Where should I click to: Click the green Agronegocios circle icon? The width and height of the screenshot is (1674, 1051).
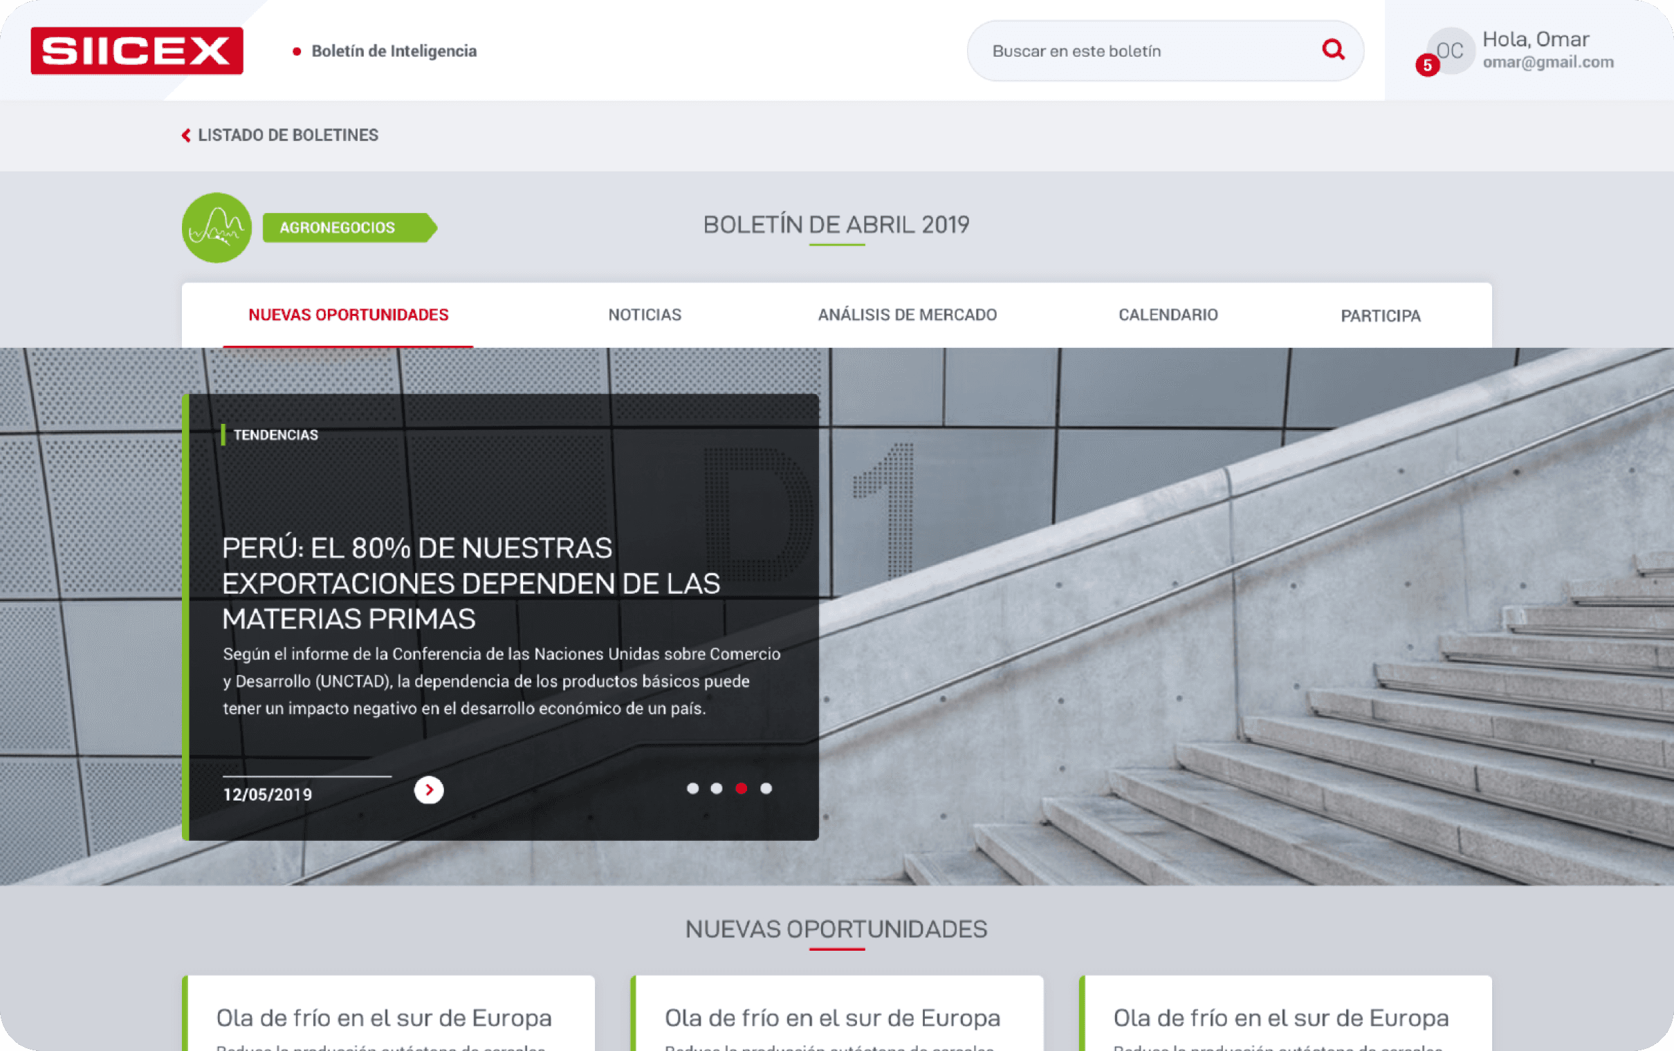[x=217, y=227]
